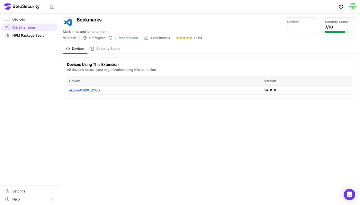Image resolution: width=360 pixels, height=205 pixels.
Task: Click the verified publisher shield badge
Action: point(111,38)
